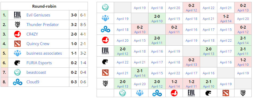Viewport: 253px width, 99px height.
Task: Open the Cloud9 team link
Action: (33, 82)
